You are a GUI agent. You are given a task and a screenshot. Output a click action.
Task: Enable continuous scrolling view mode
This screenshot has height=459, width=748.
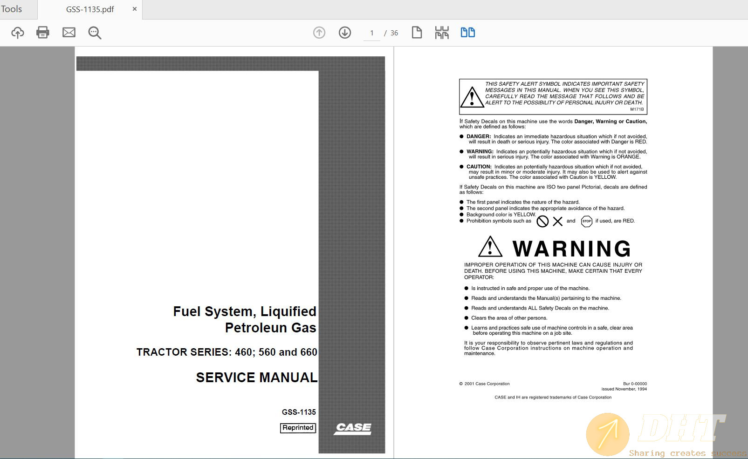coord(442,33)
